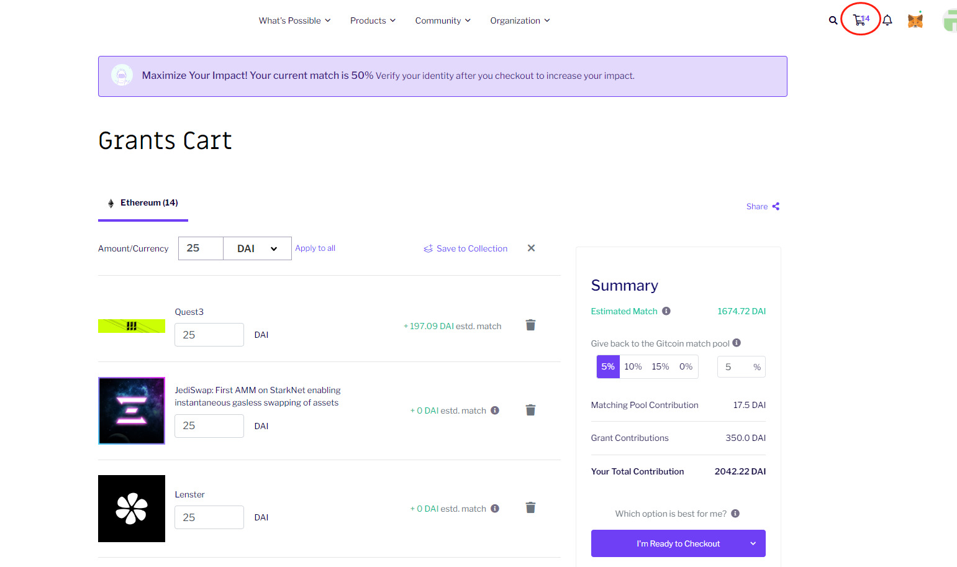Select 5% give back option
This screenshot has width=957, height=567.
point(608,367)
